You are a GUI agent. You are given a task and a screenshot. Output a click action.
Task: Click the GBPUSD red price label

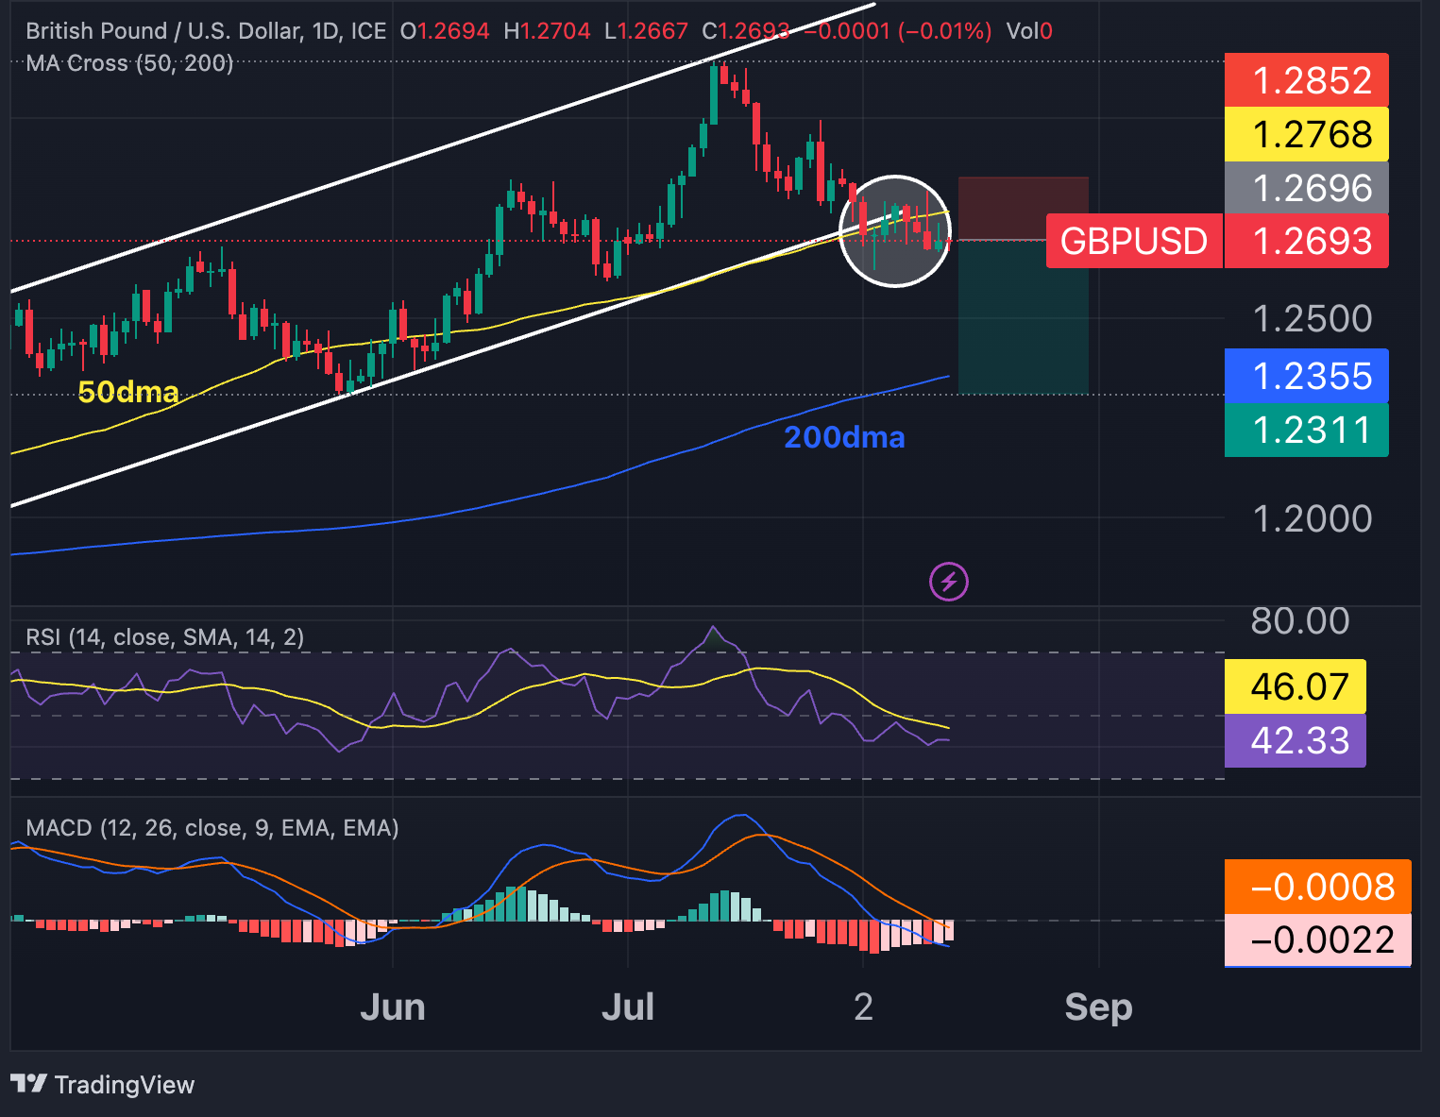tap(1134, 241)
